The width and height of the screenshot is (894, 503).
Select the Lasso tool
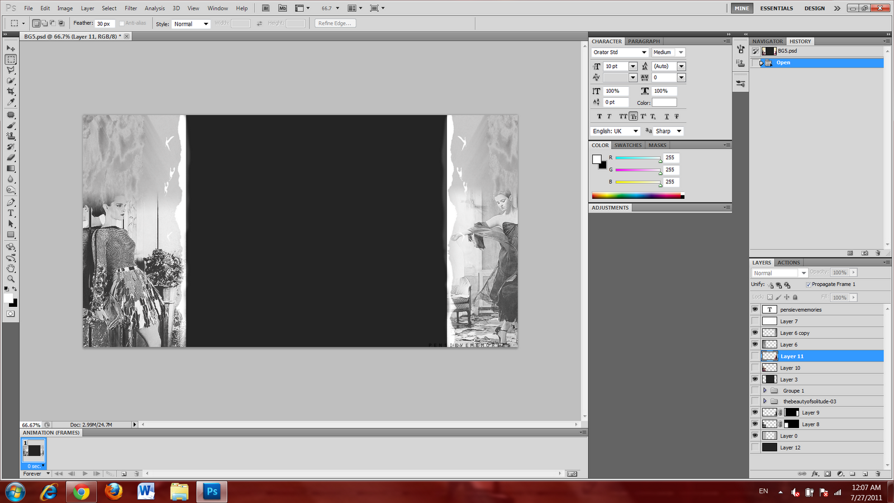tap(10, 70)
